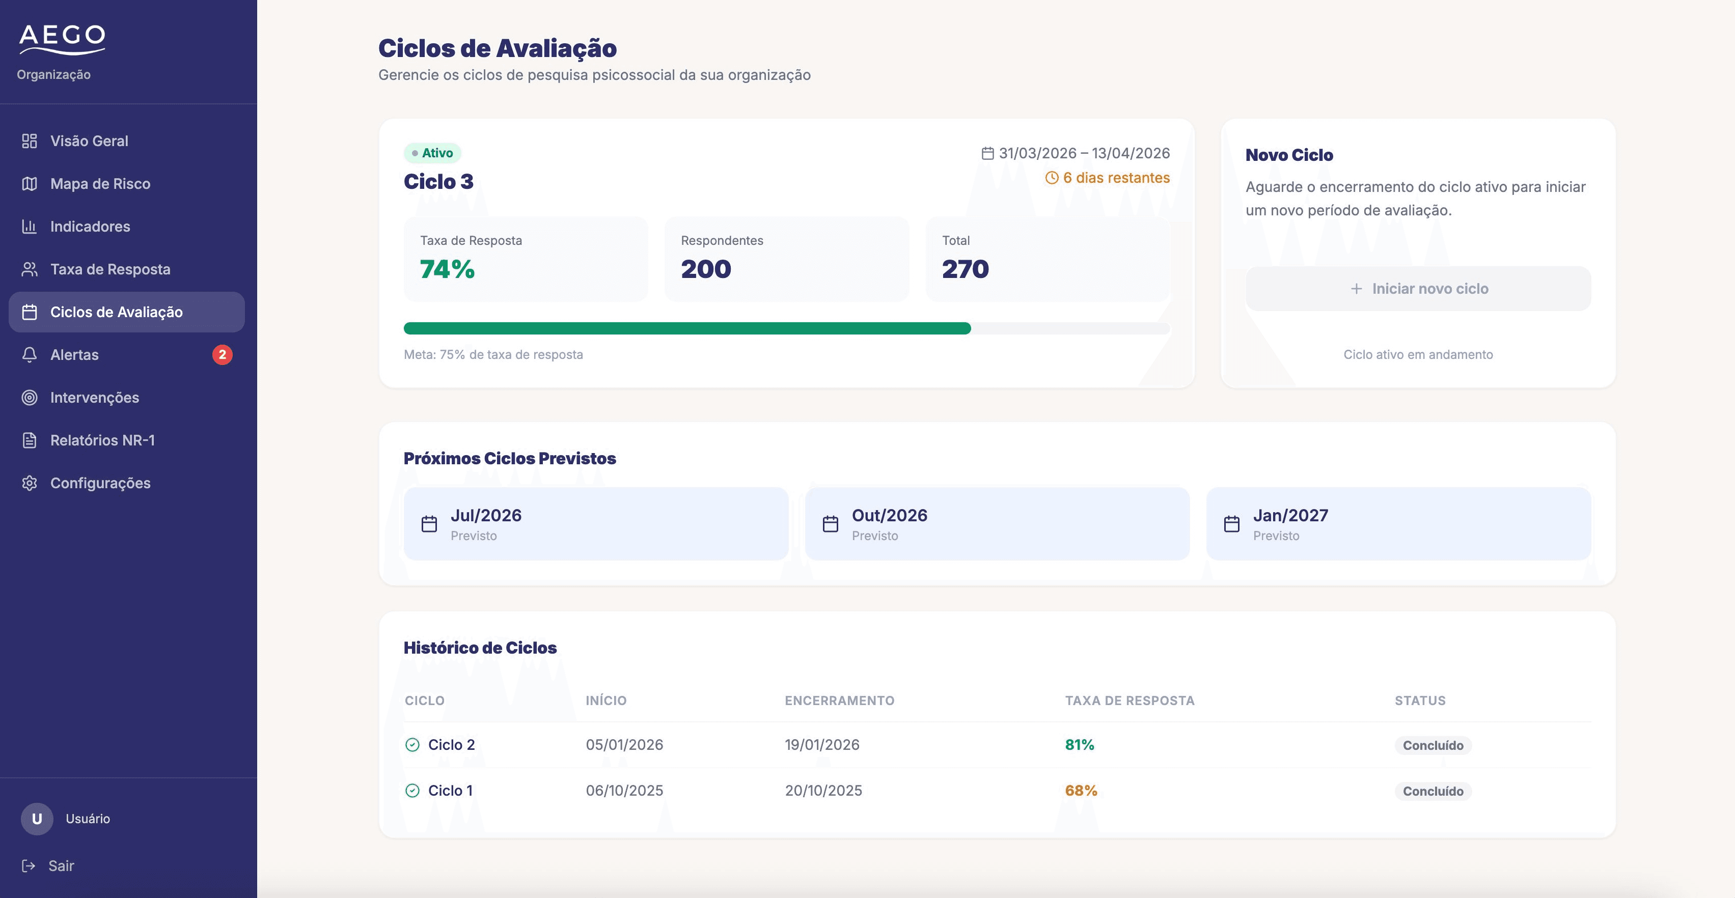Click the Indicadores bar chart icon
Image resolution: width=1735 pixels, height=898 pixels.
29,226
